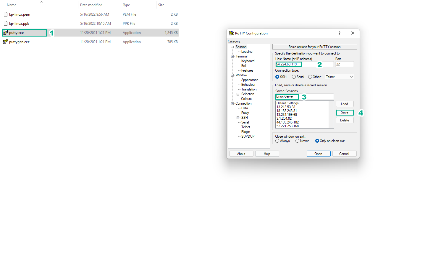This screenshot has height=257, width=446.
Task: Sort files by Type column header
Action: click(126, 5)
